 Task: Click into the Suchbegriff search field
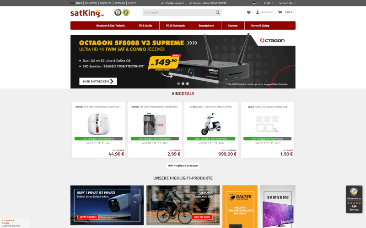click(179, 12)
